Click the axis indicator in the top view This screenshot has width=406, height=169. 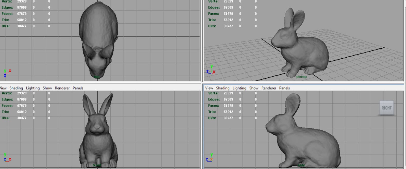(7, 73)
